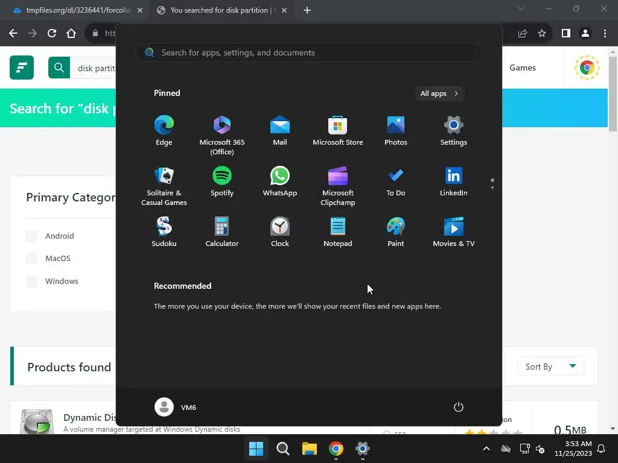Viewport: 618px width, 463px height.
Task: Launch Solitaire & Casual Games
Action: pos(164,186)
